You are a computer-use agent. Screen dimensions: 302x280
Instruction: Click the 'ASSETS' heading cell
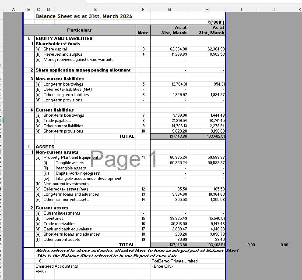coord(45,147)
